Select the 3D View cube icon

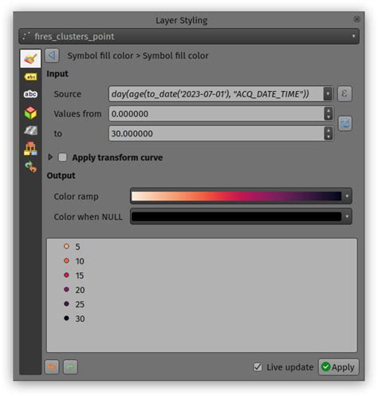30,113
